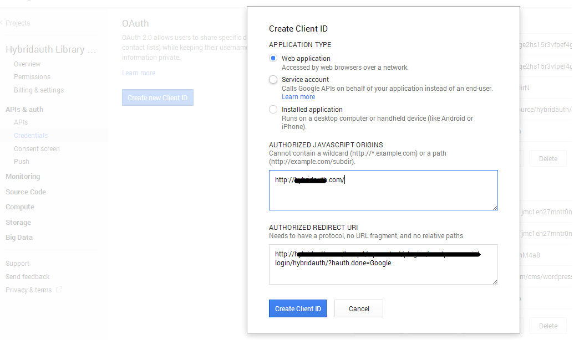Viewport: 574px width, 340px height.
Task: Expand the Compute section
Action: [x=20, y=207]
